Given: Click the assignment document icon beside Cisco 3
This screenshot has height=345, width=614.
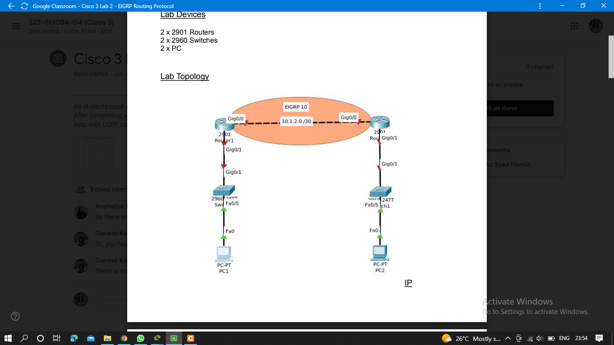Looking at the screenshot, I should (x=58, y=58).
